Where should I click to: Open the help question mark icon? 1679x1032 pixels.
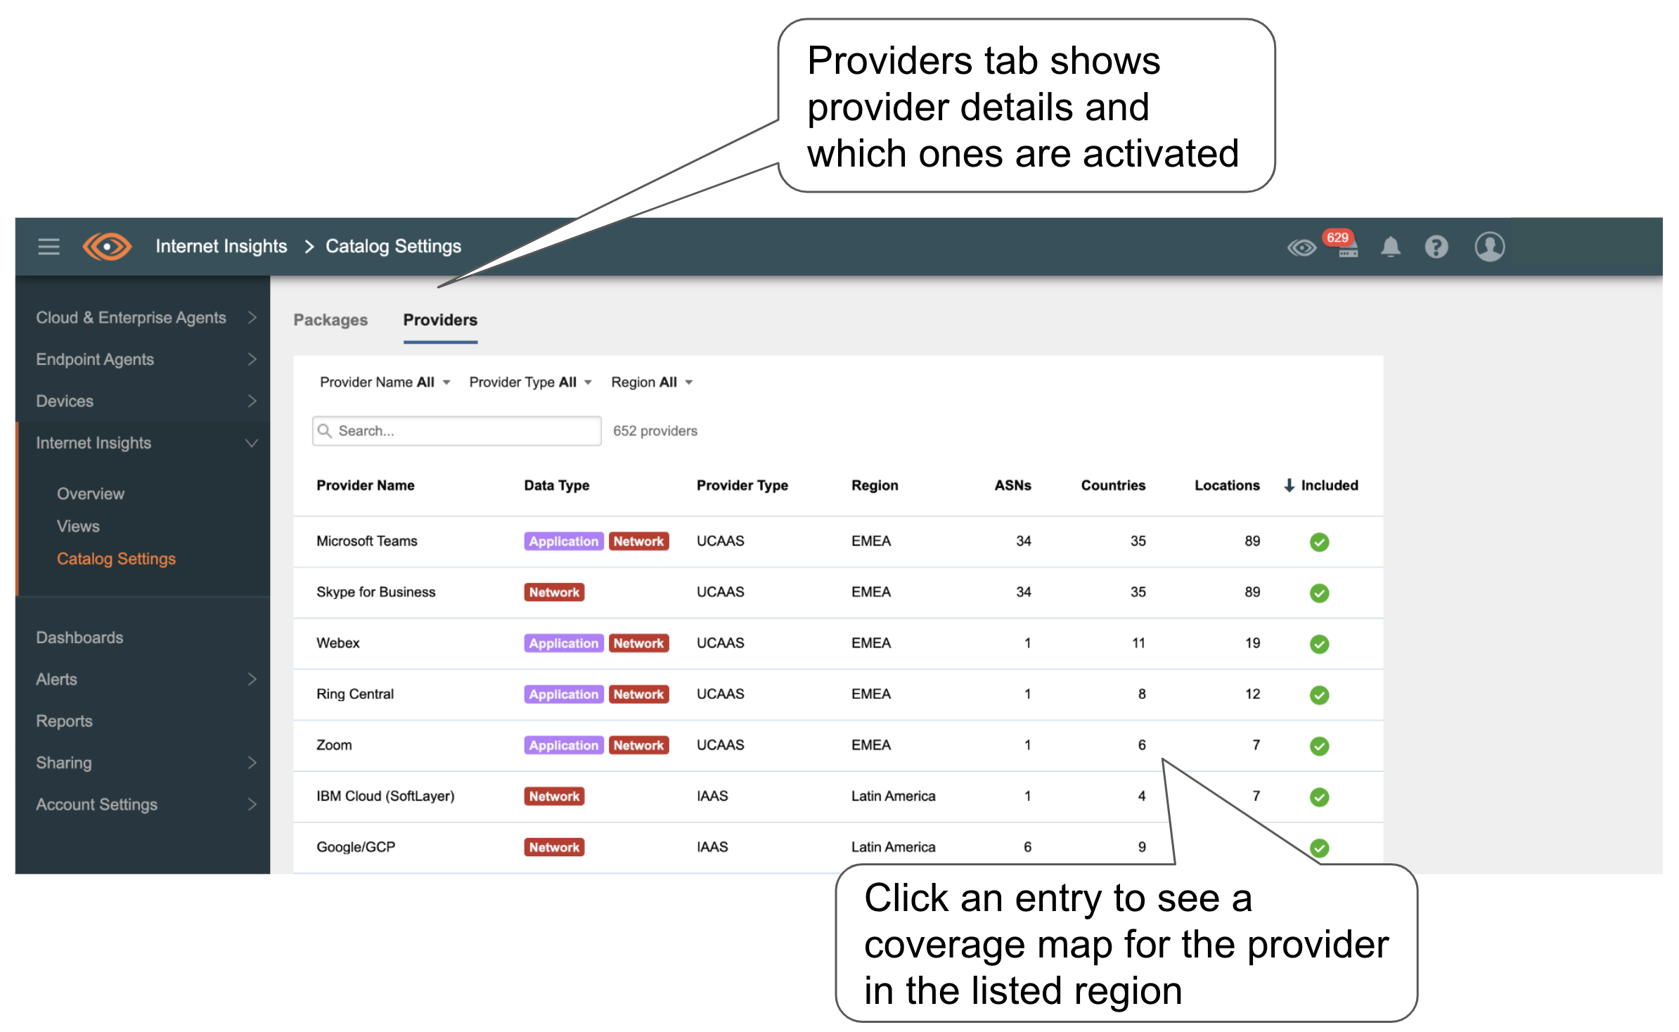click(1436, 247)
